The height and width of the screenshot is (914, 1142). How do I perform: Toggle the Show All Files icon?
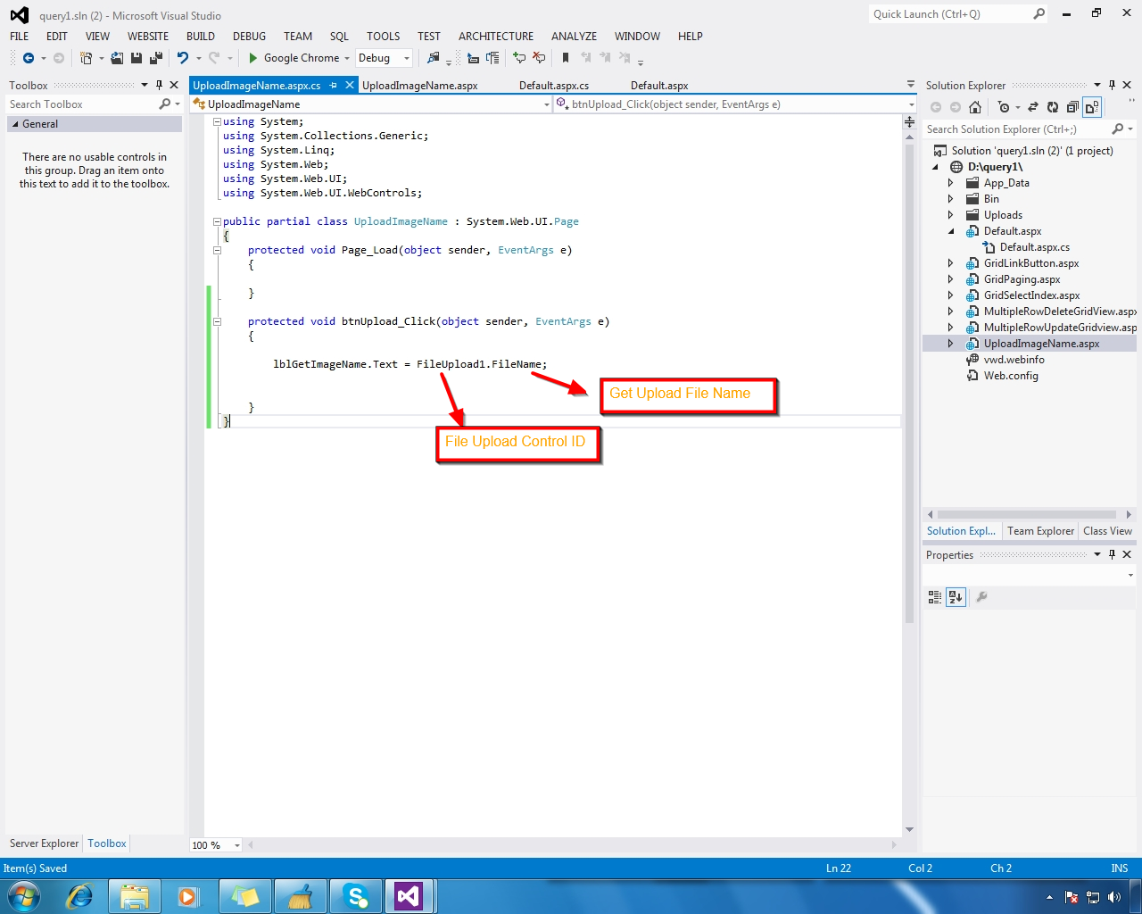1092,107
